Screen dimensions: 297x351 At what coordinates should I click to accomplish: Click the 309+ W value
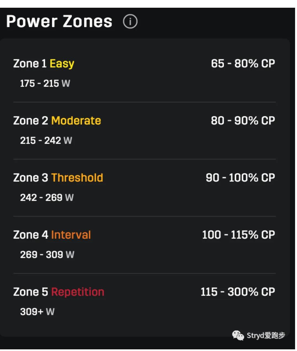(37, 312)
